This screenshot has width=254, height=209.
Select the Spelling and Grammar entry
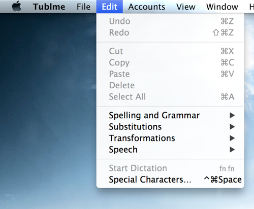[x=170, y=115]
